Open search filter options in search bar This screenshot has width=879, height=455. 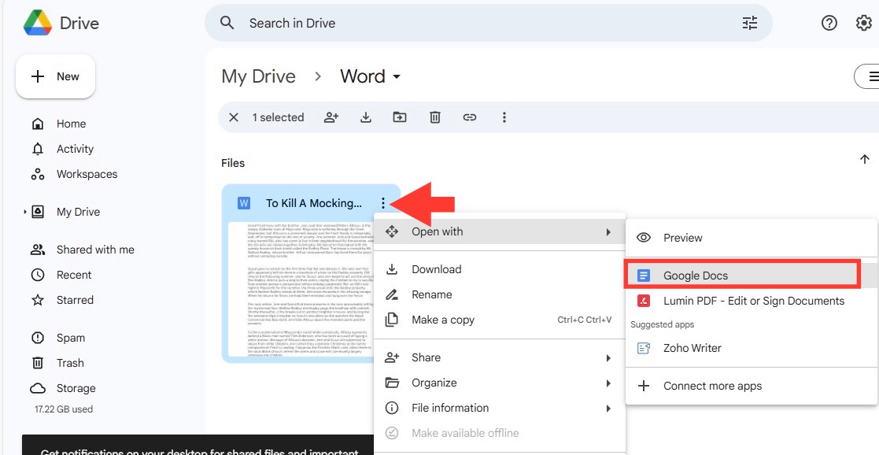[749, 23]
